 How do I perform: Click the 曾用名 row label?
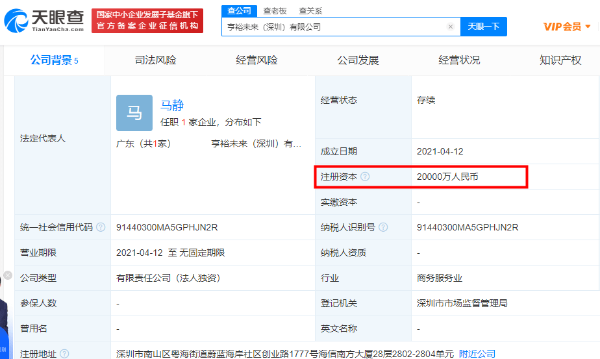[x=34, y=328]
